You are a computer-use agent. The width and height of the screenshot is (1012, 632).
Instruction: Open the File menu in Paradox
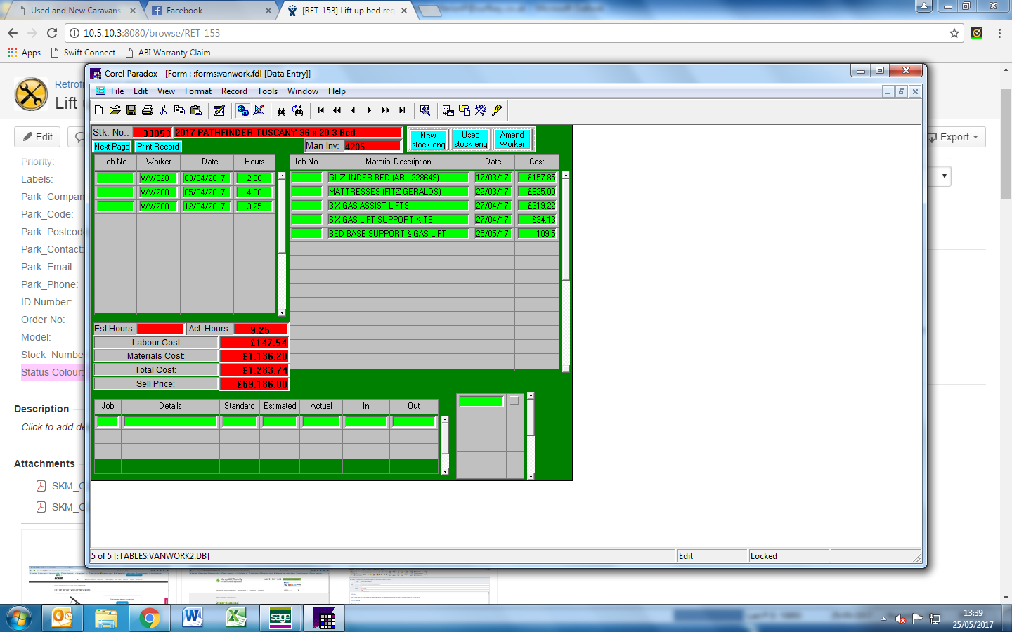pyautogui.click(x=117, y=91)
